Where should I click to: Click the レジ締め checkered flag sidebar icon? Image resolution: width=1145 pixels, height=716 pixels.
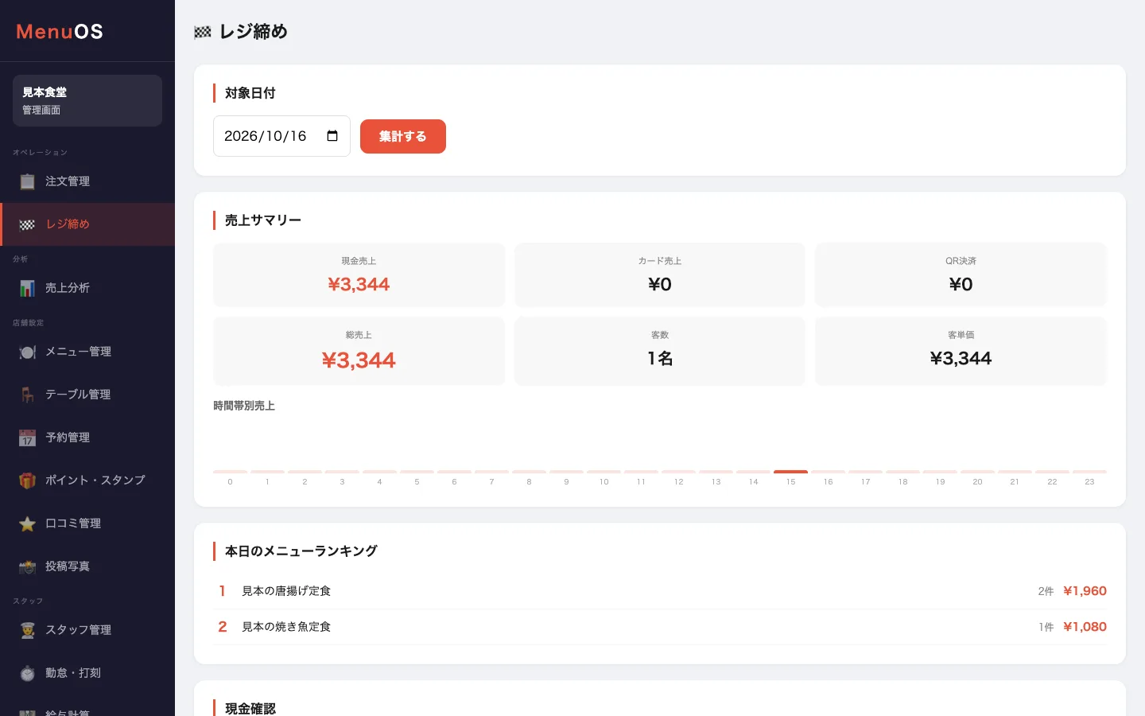click(x=27, y=224)
